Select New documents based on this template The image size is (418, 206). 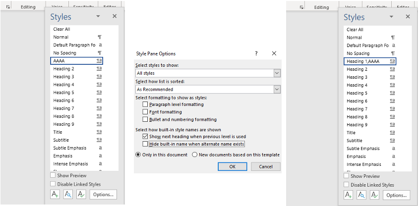click(x=194, y=154)
